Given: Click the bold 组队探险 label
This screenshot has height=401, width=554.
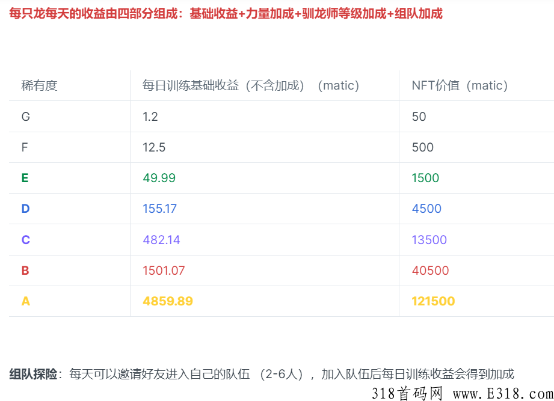Looking at the screenshot, I should point(33,374).
